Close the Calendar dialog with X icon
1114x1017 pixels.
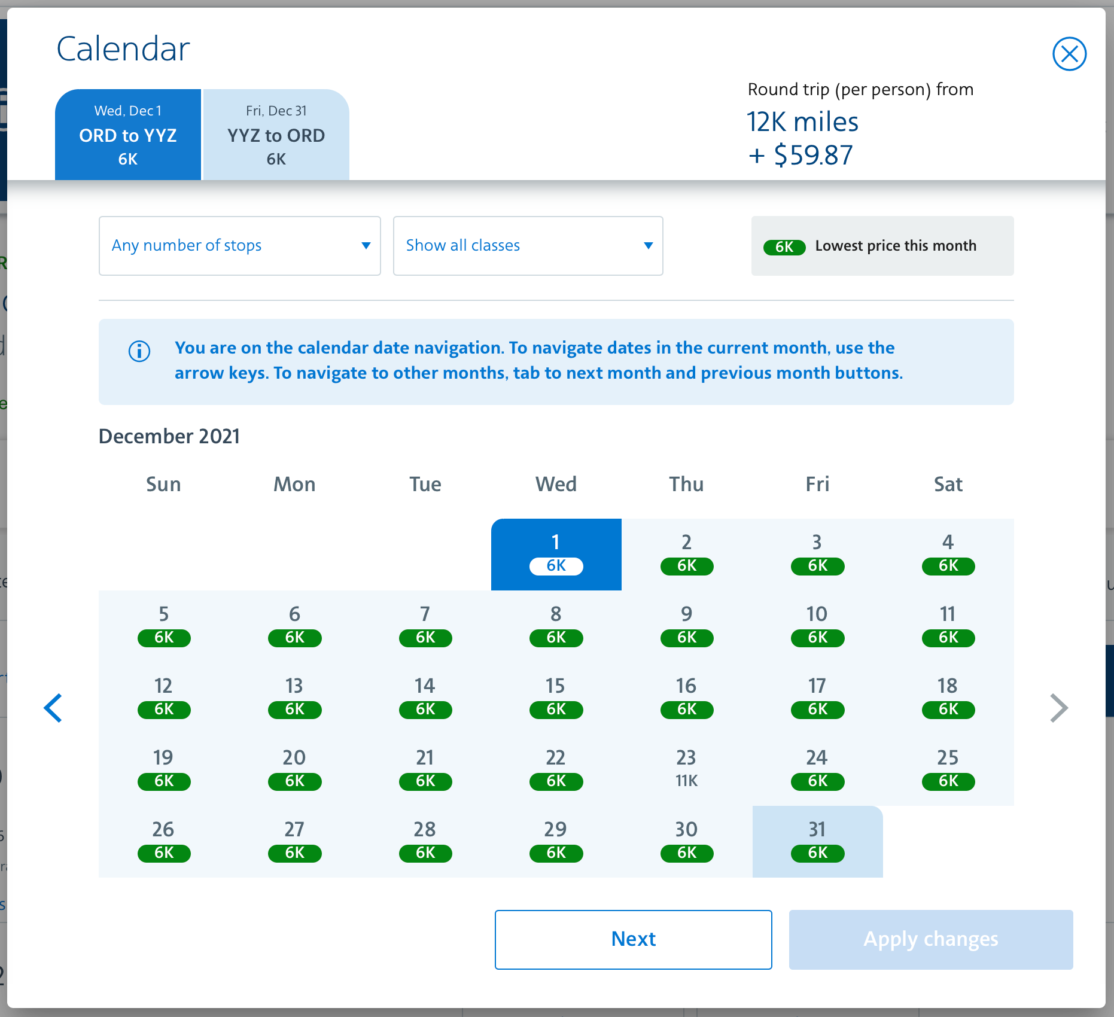coord(1069,54)
